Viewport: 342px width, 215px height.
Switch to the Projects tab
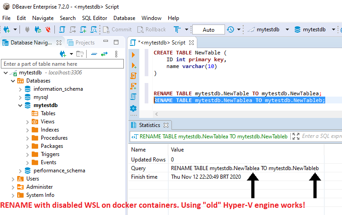coord(81,43)
